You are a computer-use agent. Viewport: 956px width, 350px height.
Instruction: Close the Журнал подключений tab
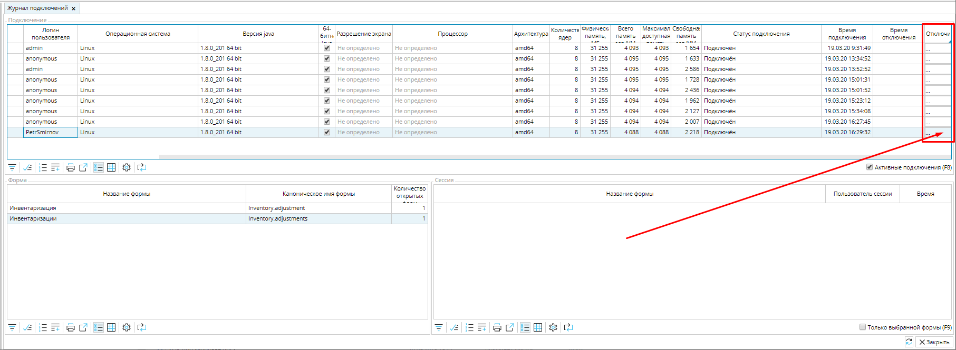point(74,9)
